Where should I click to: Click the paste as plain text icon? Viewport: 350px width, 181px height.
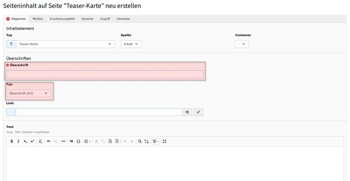pos(117,141)
